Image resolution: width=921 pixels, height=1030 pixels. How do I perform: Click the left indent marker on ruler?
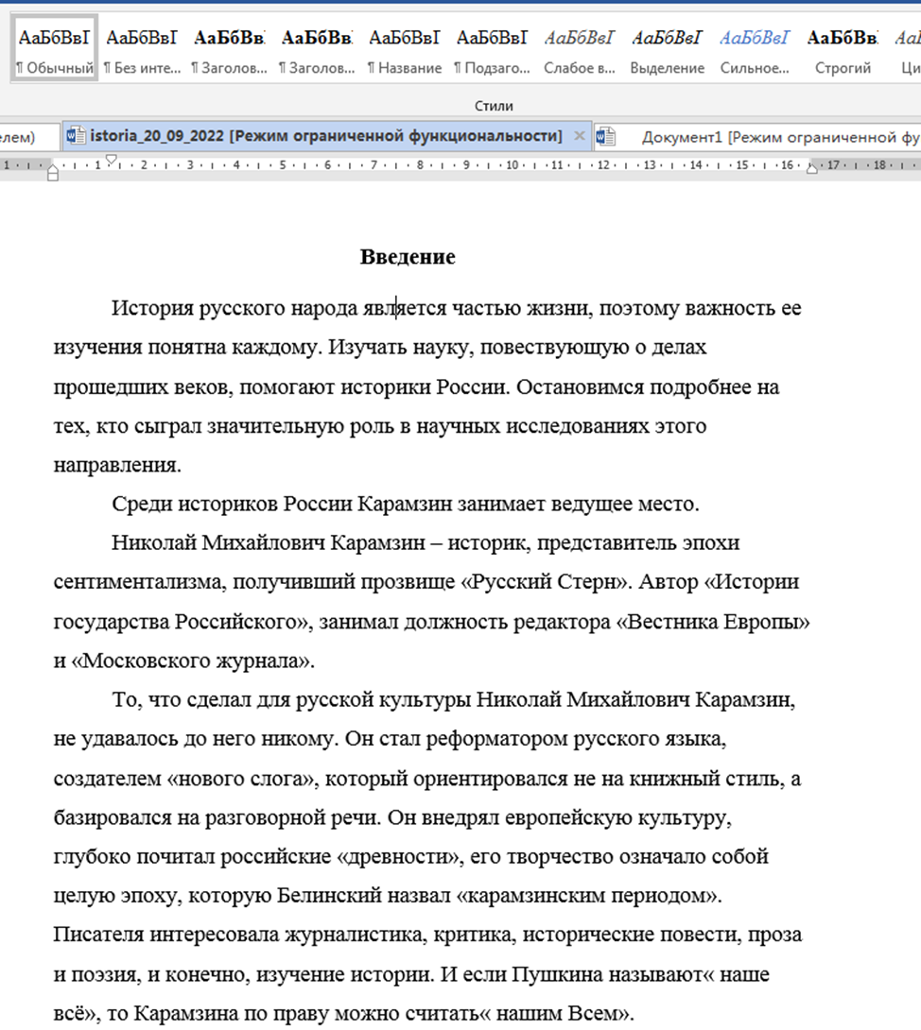[53, 173]
